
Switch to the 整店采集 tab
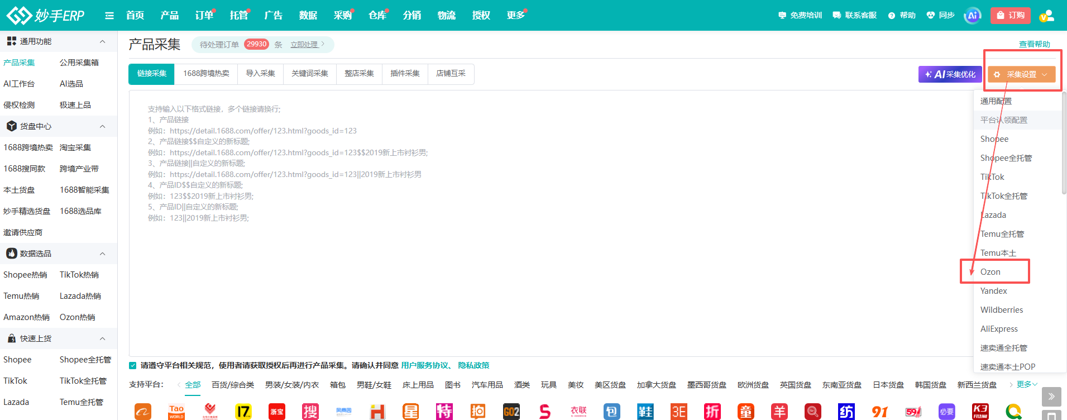coord(359,74)
